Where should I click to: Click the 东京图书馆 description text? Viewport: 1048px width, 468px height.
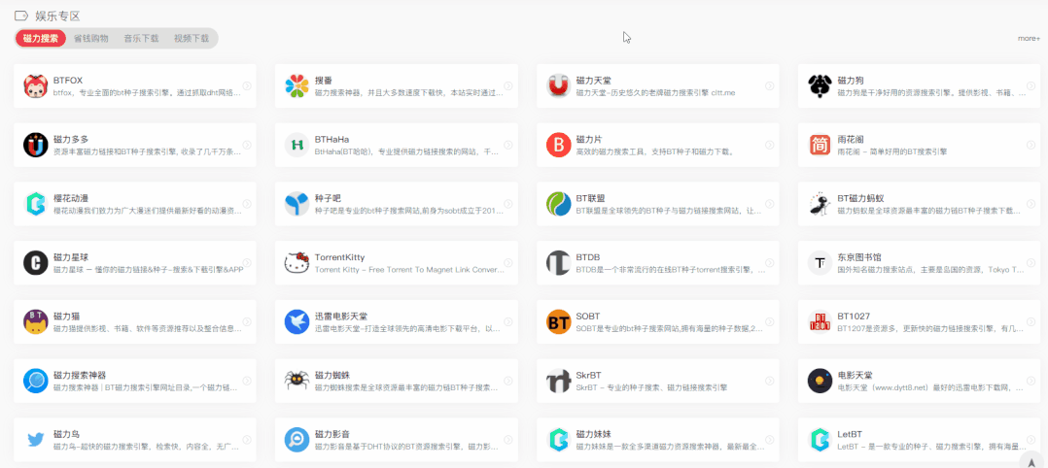(x=931, y=270)
